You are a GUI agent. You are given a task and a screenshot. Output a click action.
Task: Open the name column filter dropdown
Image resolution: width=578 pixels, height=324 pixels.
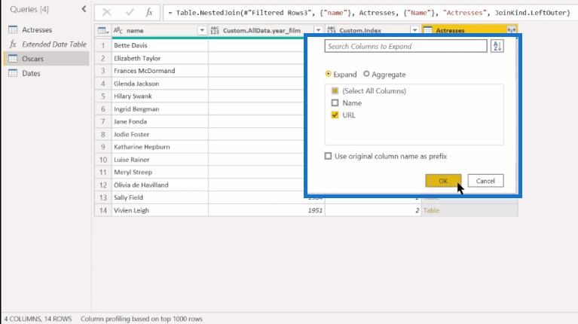(202, 31)
